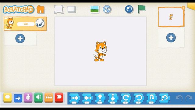The width and height of the screenshot is (195, 110).
Task: Add a new page
Action: pyautogui.click(x=171, y=38)
